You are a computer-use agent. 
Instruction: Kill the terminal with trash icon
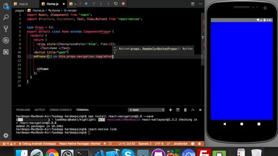(185, 110)
